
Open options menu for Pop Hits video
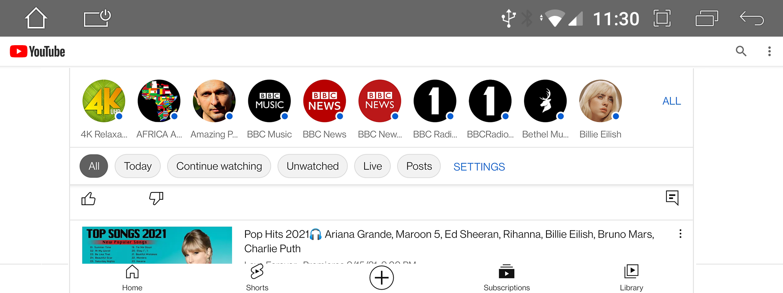680,234
